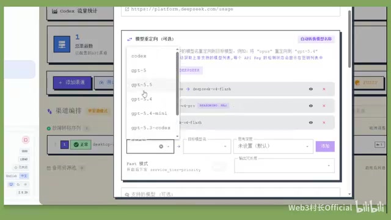Click the orange single-channel mode (单渠道模式) tag
The image size is (391, 220).
pos(98,111)
